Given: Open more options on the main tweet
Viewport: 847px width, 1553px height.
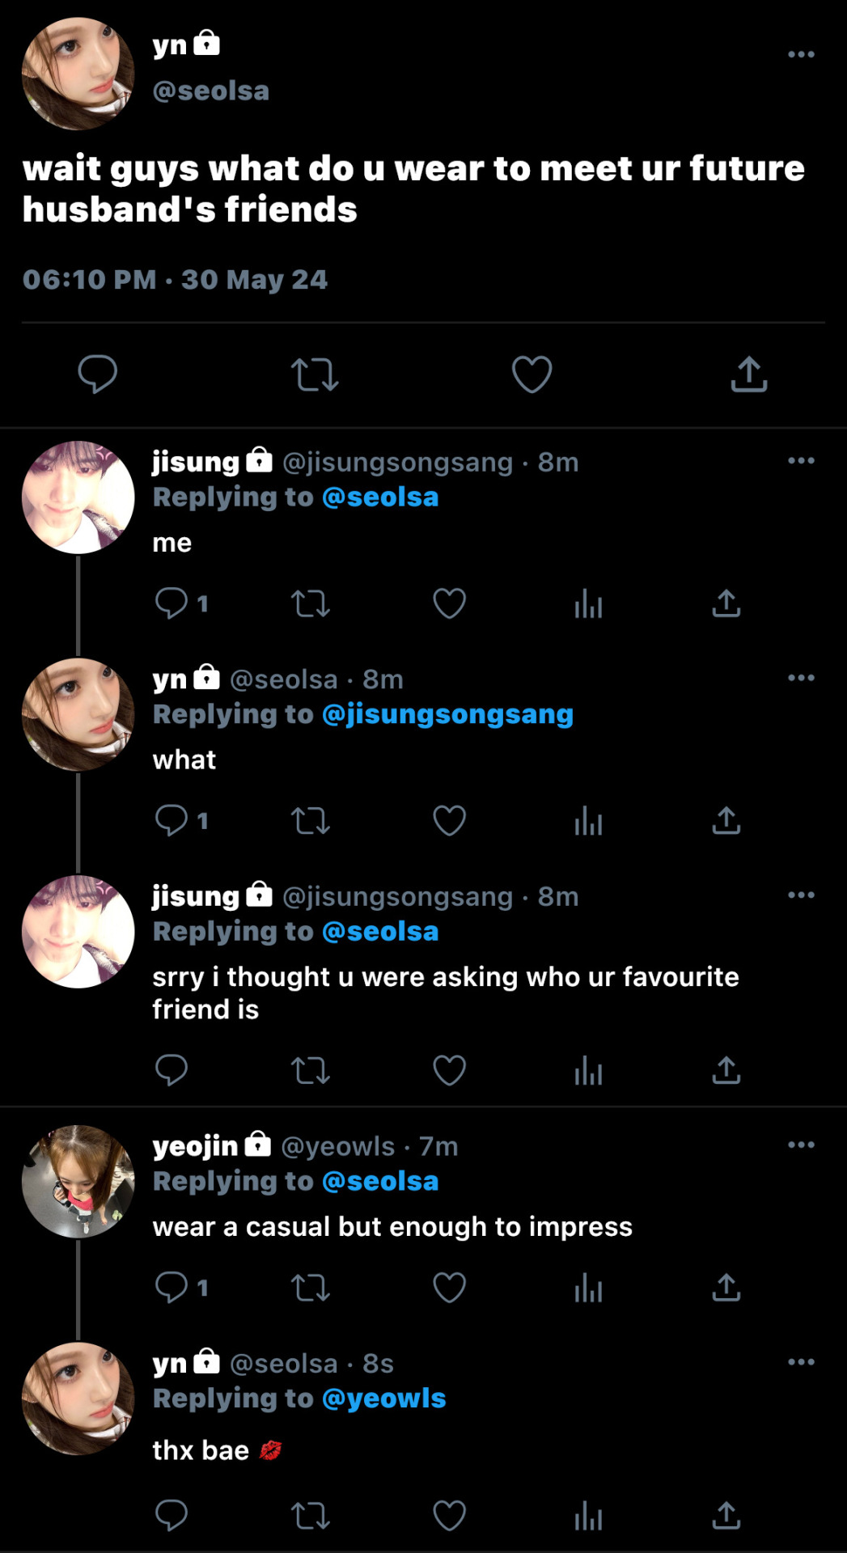Looking at the screenshot, I should click(x=801, y=54).
